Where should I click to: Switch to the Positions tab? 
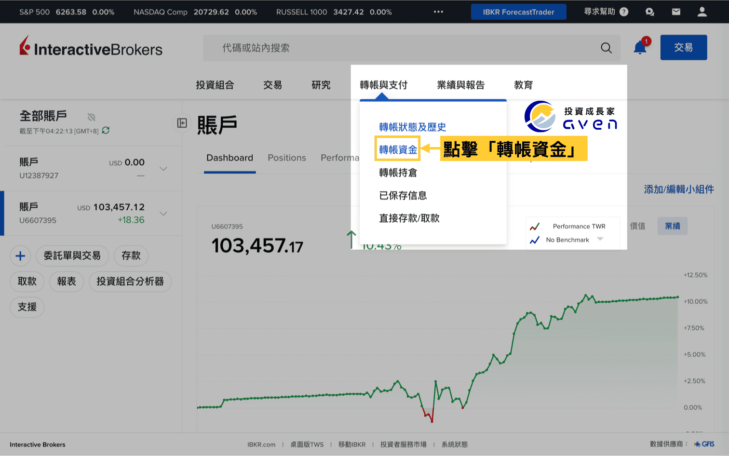(287, 158)
